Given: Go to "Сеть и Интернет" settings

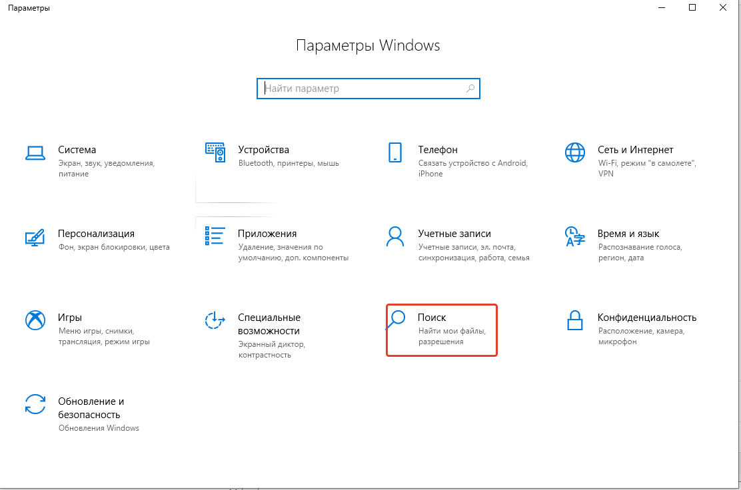Looking at the screenshot, I should tap(635, 150).
